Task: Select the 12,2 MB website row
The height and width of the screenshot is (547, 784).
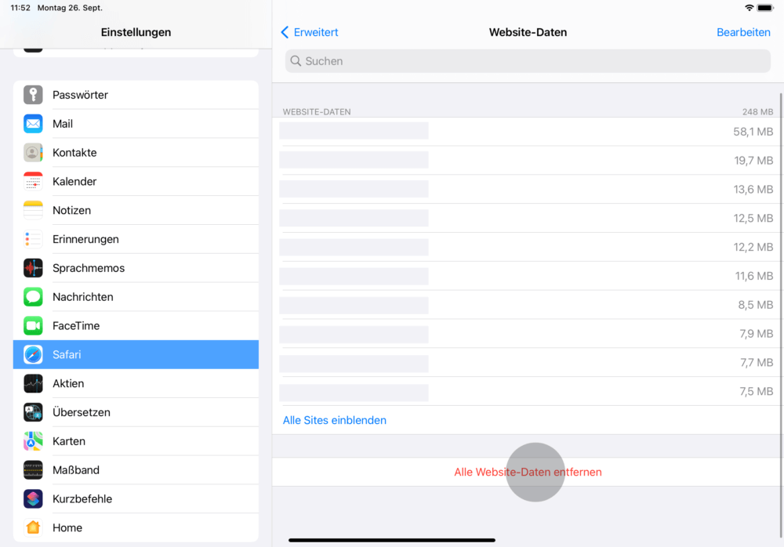Action: (x=528, y=247)
